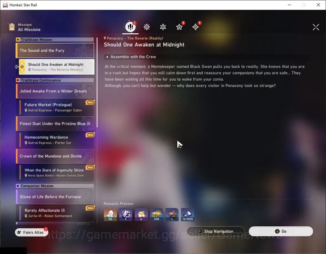Collapse The Sound and the Fury mission
Image resolution: width=326 pixels, height=254 pixels.
pyautogui.click(x=55, y=50)
